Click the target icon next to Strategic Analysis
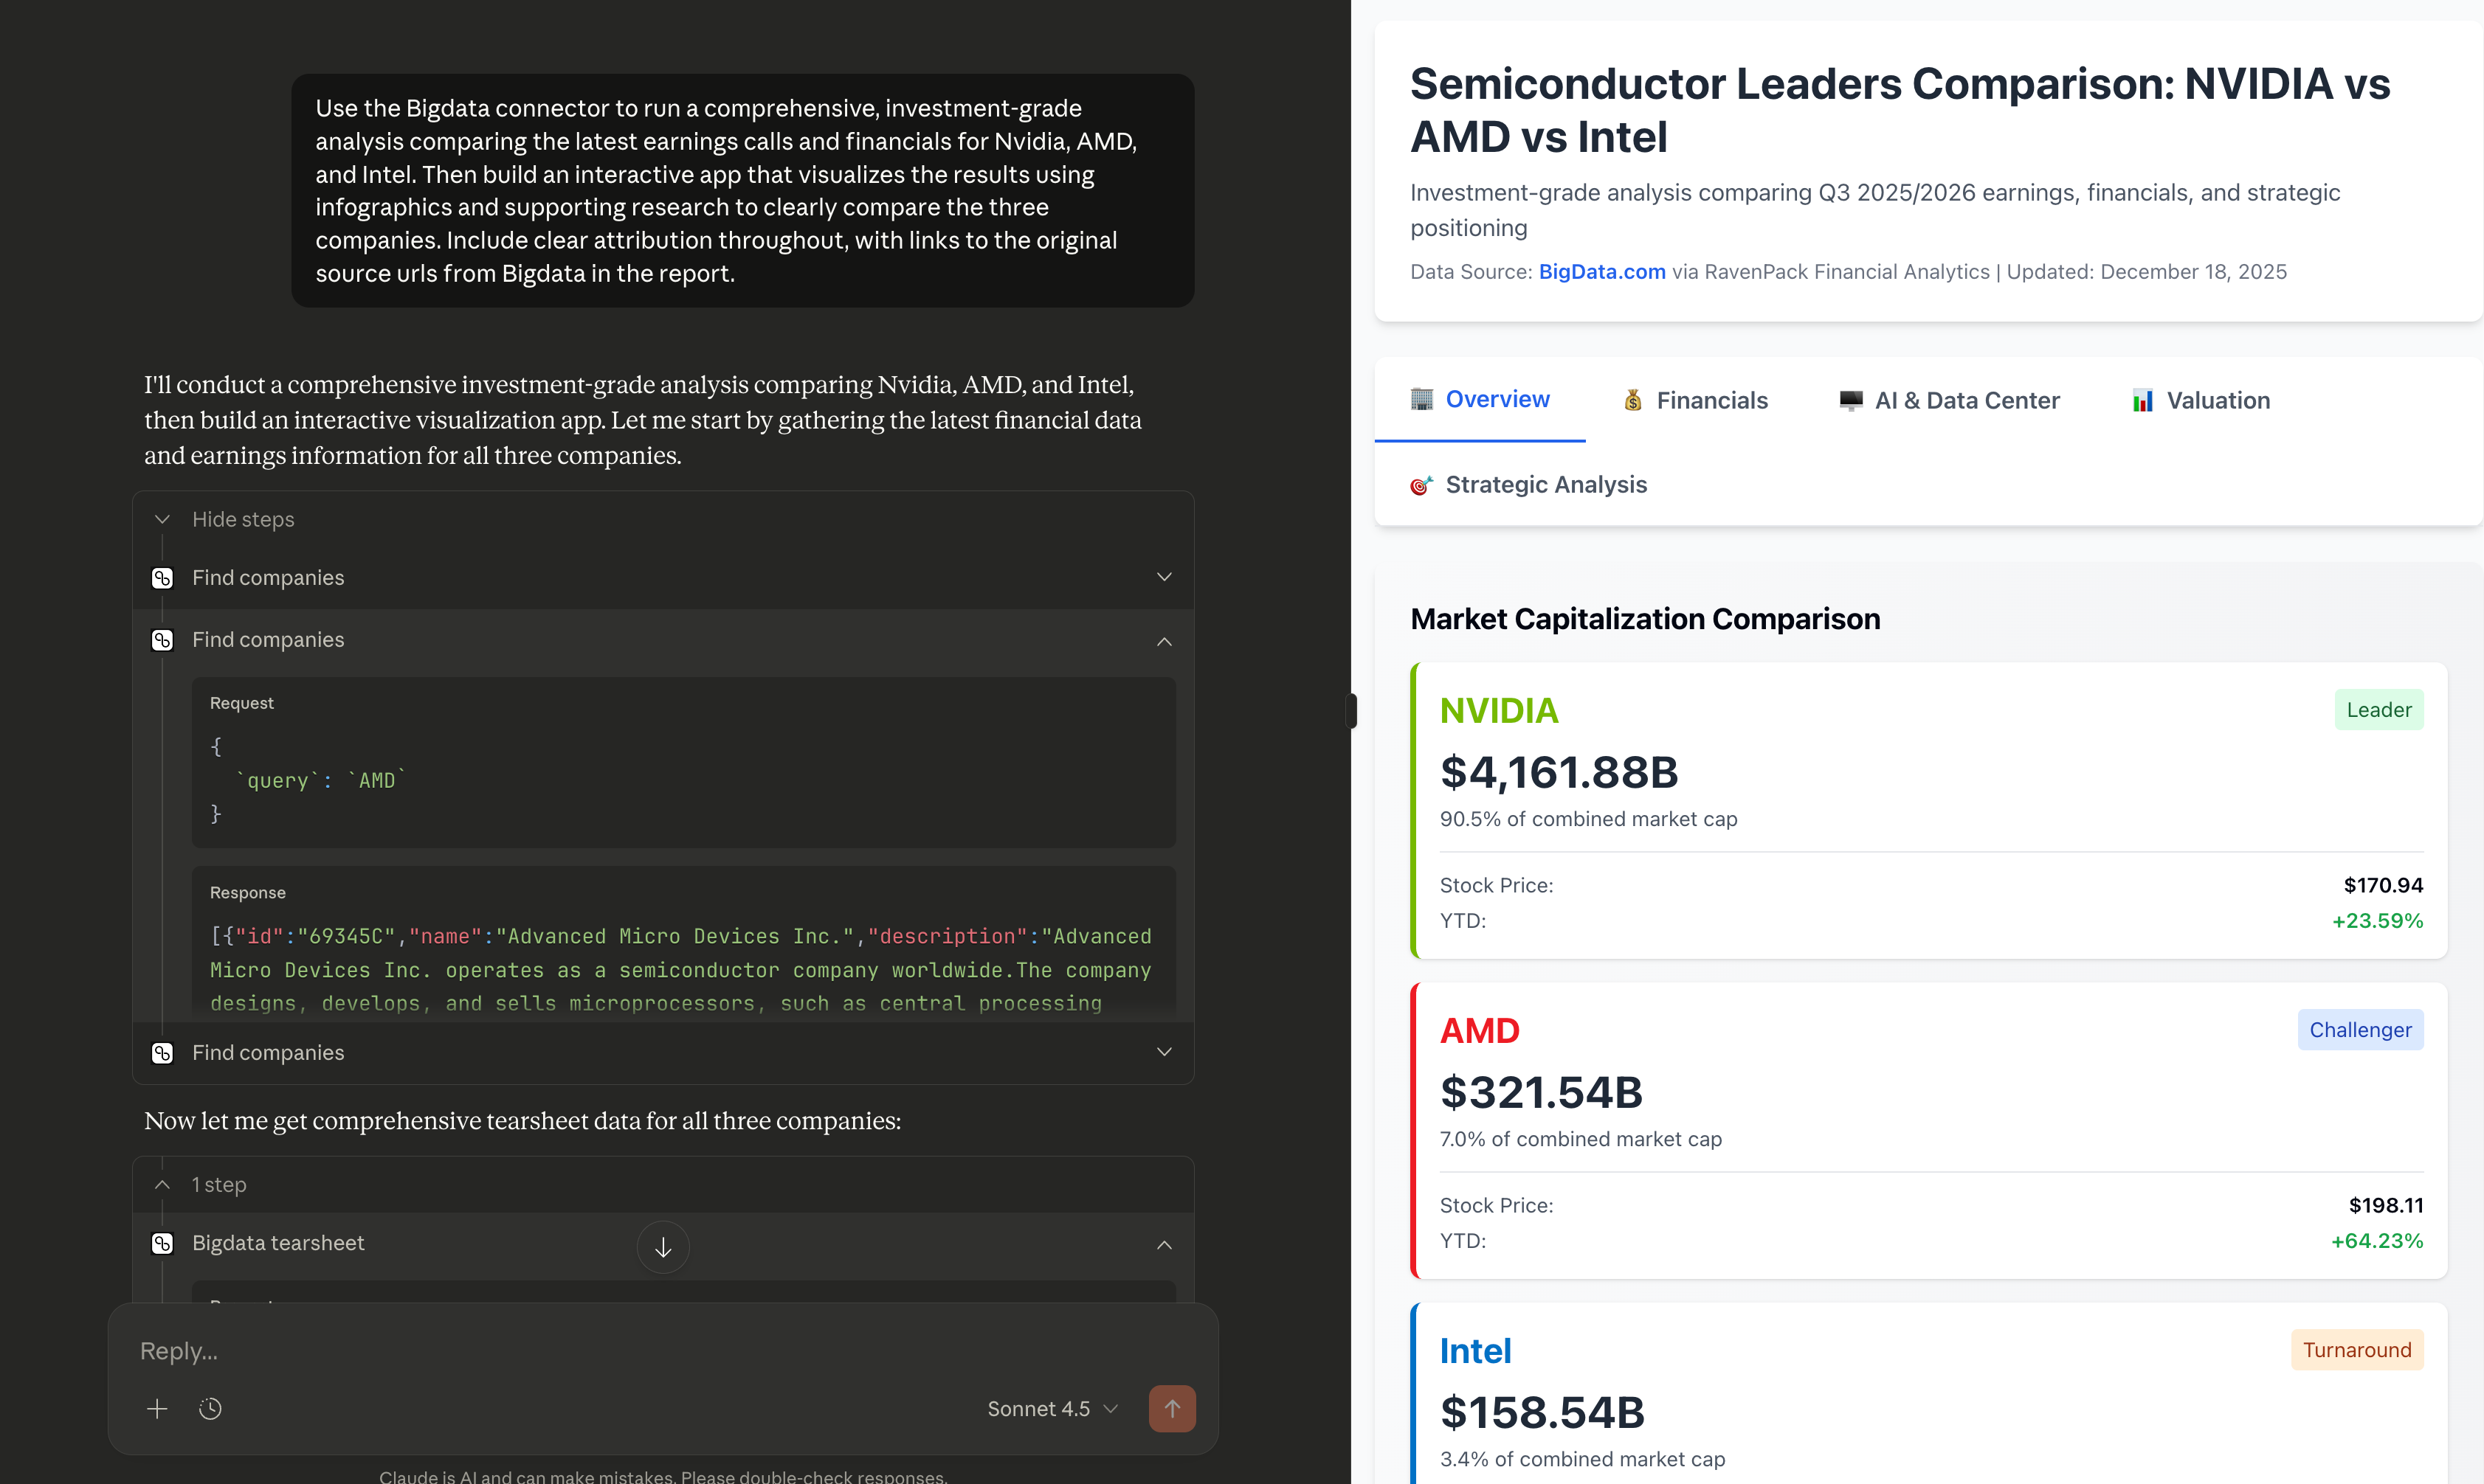 pyautogui.click(x=1421, y=485)
